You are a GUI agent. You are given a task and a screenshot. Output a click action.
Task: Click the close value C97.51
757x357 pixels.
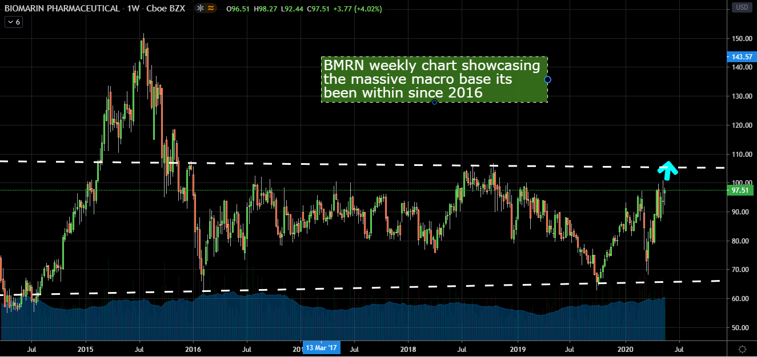tap(317, 9)
